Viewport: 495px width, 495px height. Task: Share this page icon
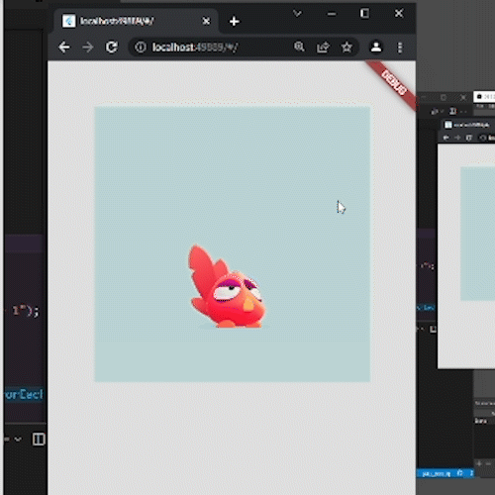323,48
